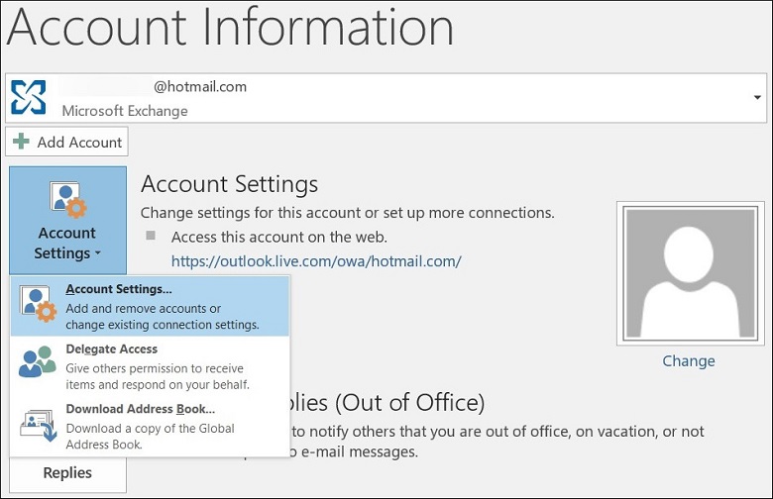Expand the Account Settings dropdown arrow
Image resolution: width=773 pixels, height=499 pixels.
click(97, 253)
